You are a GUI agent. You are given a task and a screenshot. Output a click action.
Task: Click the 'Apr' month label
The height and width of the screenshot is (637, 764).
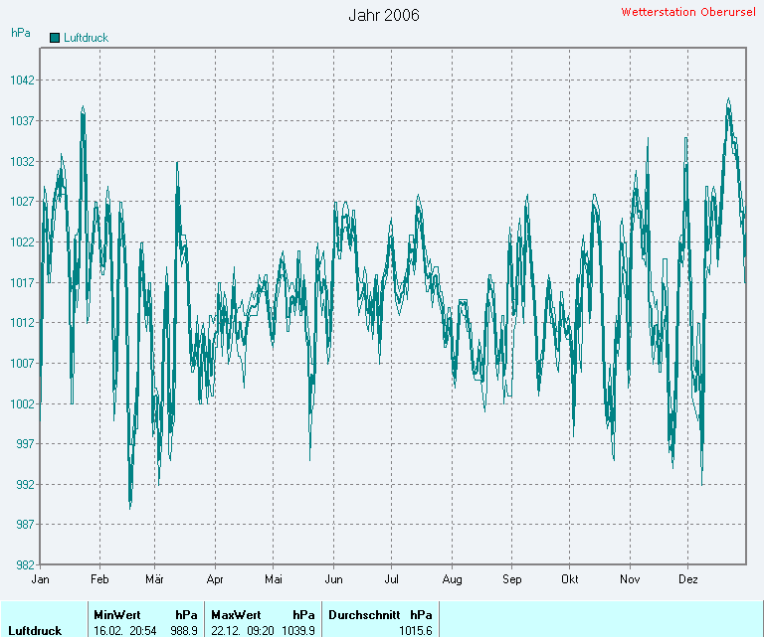(215, 579)
